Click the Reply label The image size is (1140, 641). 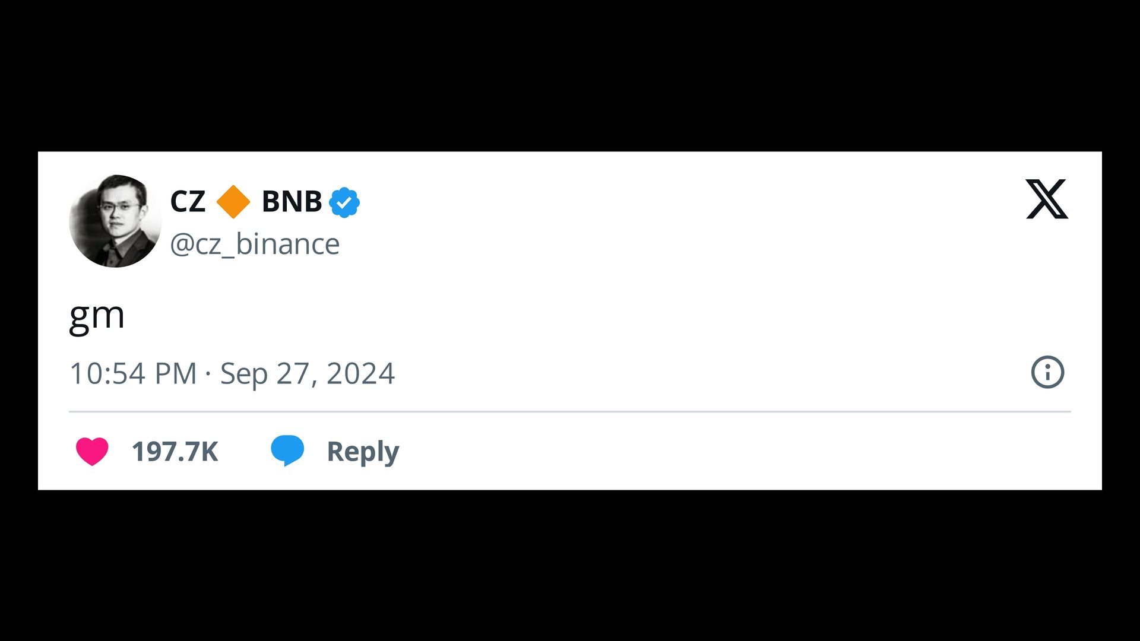click(x=363, y=452)
